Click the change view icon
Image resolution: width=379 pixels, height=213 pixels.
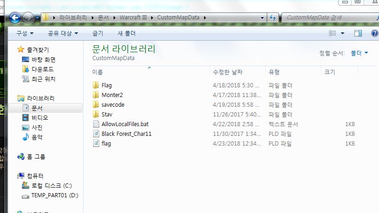[333, 33]
